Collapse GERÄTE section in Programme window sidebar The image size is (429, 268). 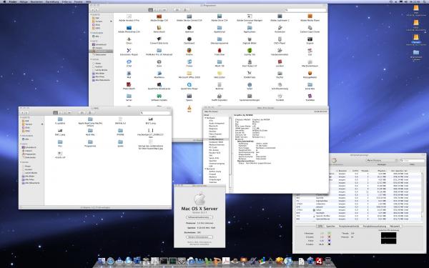tap(91, 14)
